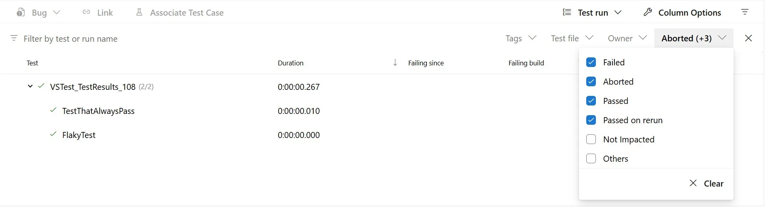Open the Bug dropdown arrow

click(x=57, y=12)
